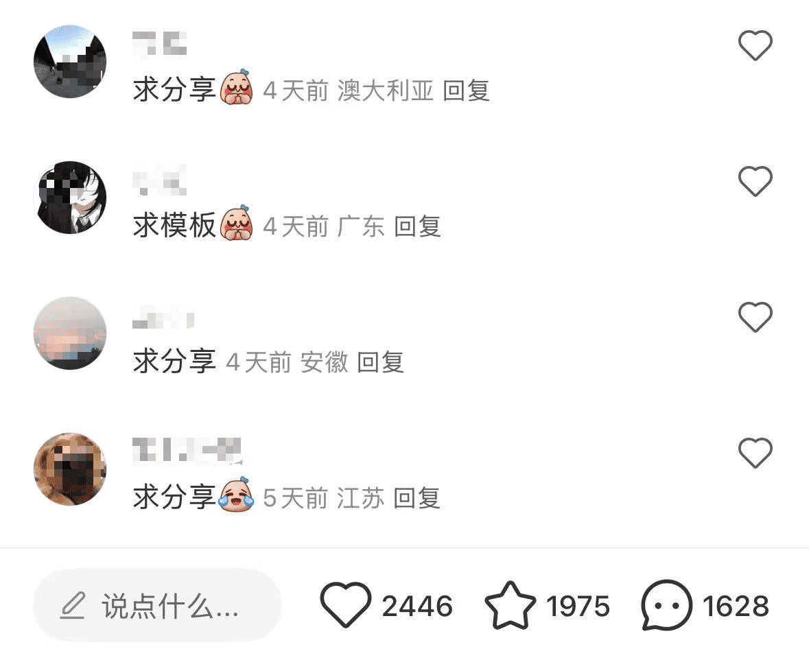Like the 求分享 comment from Anhui
The height and width of the screenshot is (649, 809).
coord(755,317)
